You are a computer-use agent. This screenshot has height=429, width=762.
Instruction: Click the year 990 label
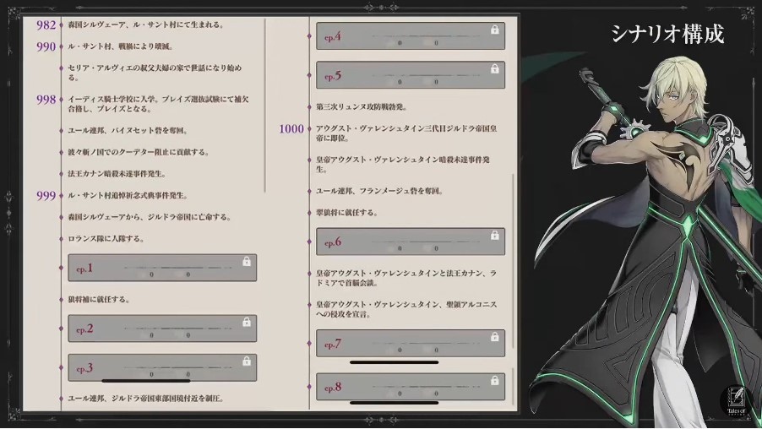coord(46,46)
